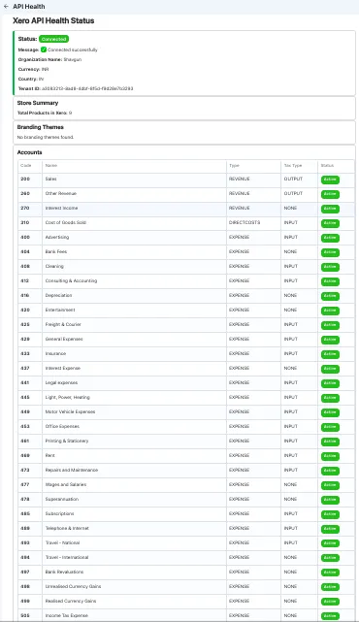Click the 'Superannuation' account name
Screen dimensions: 359x622
(62, 499)
